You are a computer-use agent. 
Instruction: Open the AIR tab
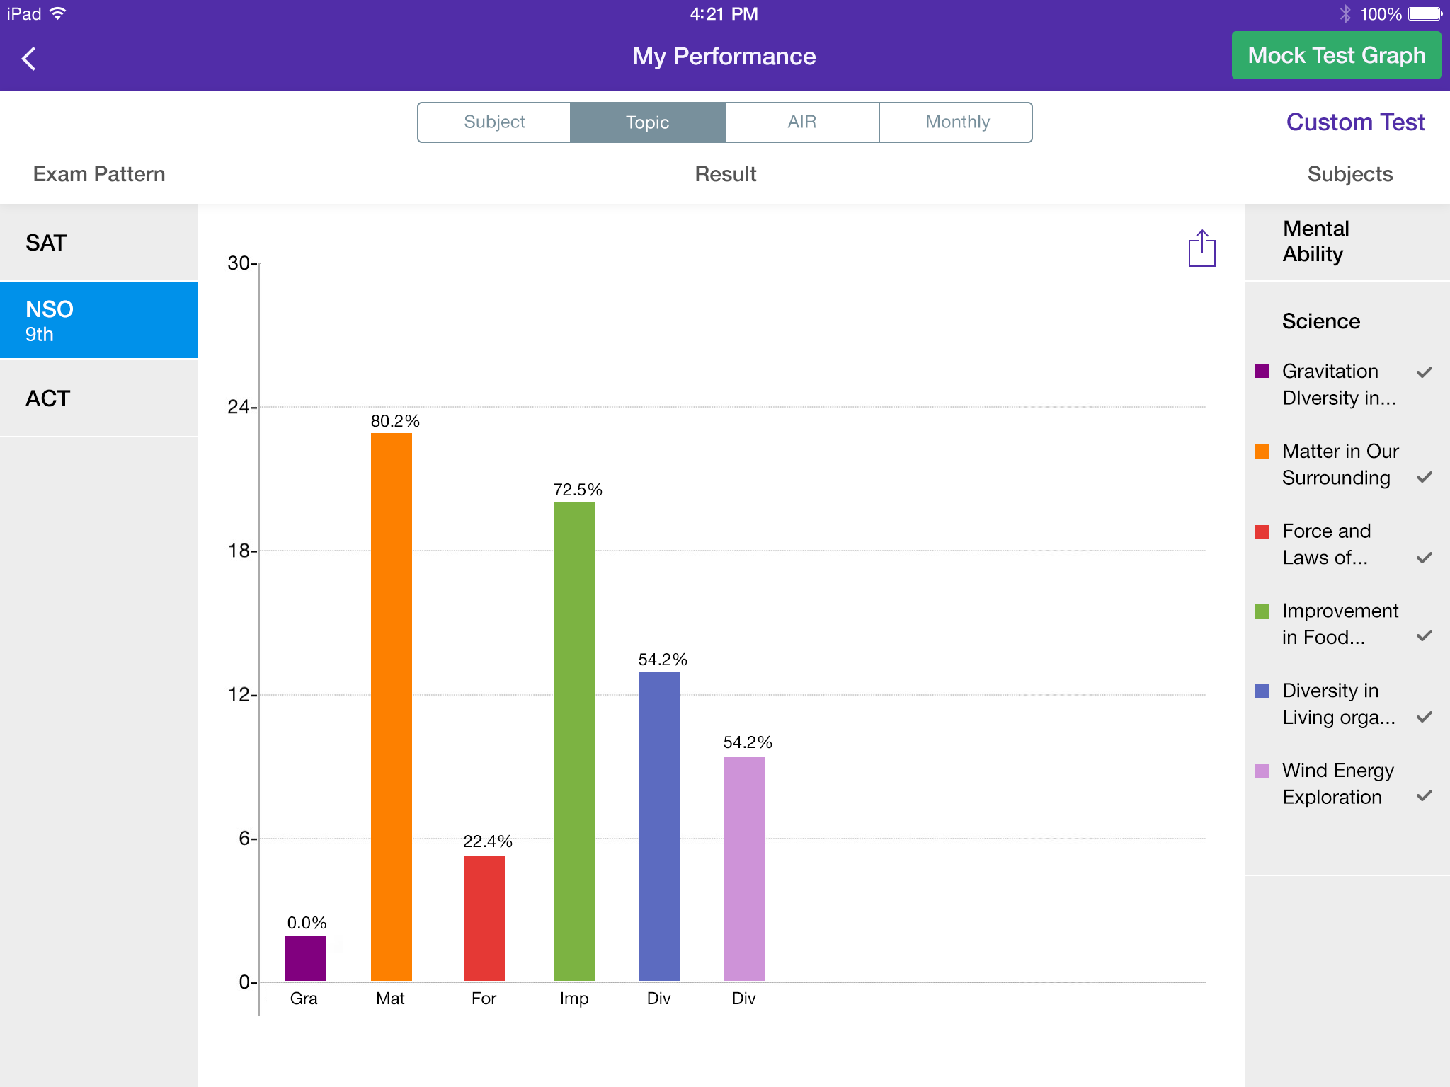click(x=801, y=122)
